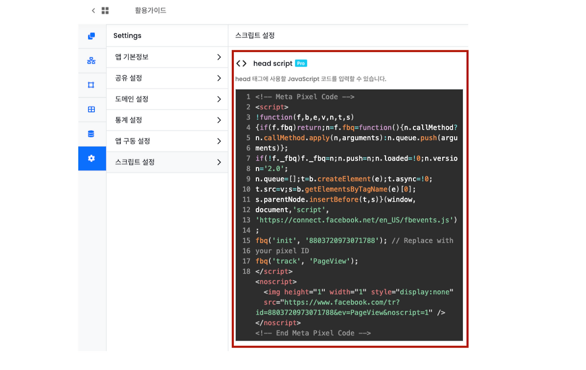
Task: Click the sitemap hierarchy icon in sidebar
Action: point(92,60)
